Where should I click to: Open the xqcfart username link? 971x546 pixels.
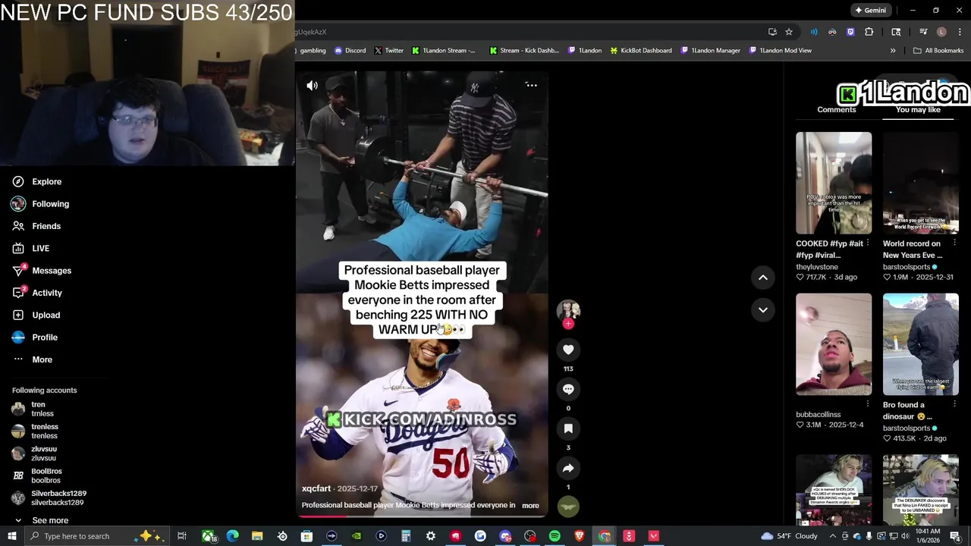tap(316, 488)
